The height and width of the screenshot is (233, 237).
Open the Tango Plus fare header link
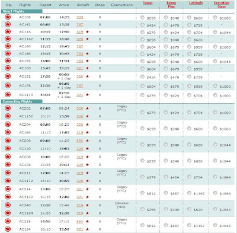(x=171, y=5)
